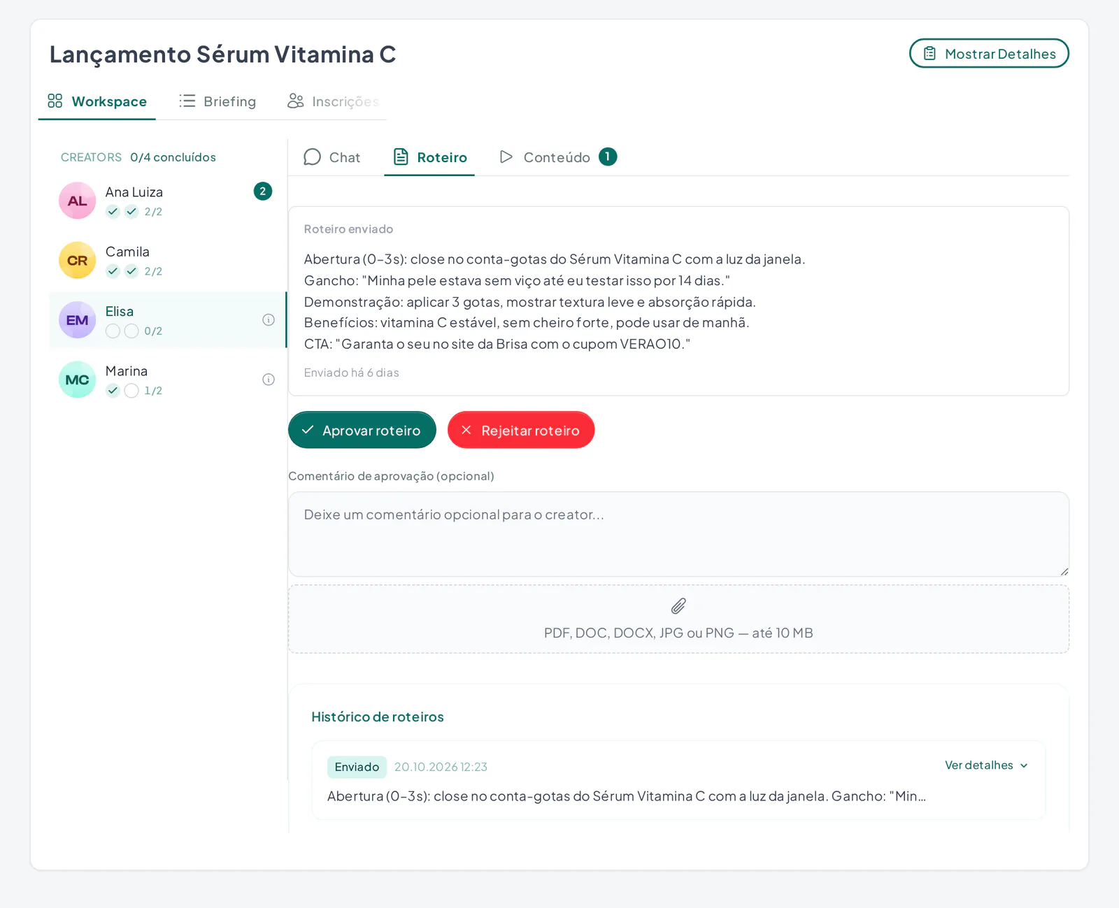Click the Roteiro document icon
This screenshot has height=908, width=1119.
point(401,157)
